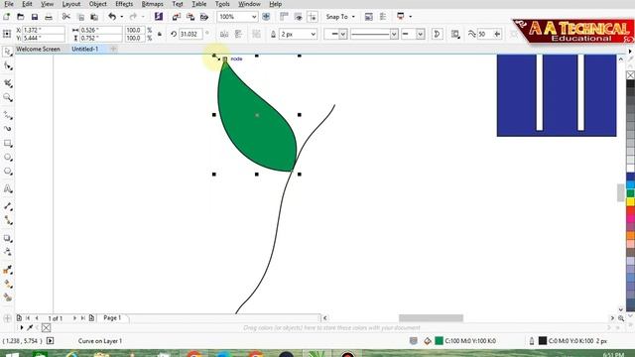Click the Paste icon
635x357 pixels.
pos(94,17)
